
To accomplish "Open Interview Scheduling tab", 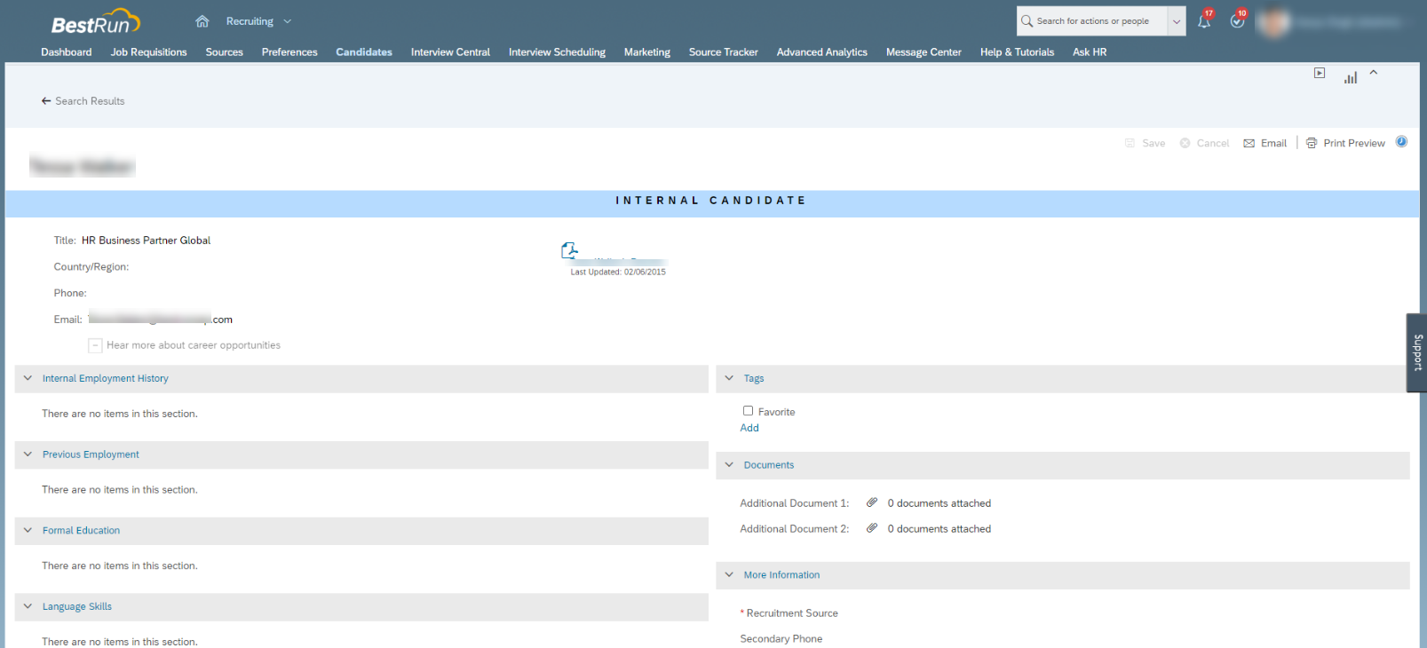I will coord(557,52).
